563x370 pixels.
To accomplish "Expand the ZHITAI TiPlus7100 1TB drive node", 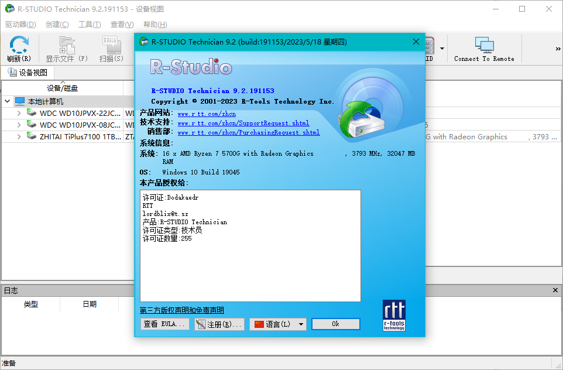I will [x=19, y=136].
